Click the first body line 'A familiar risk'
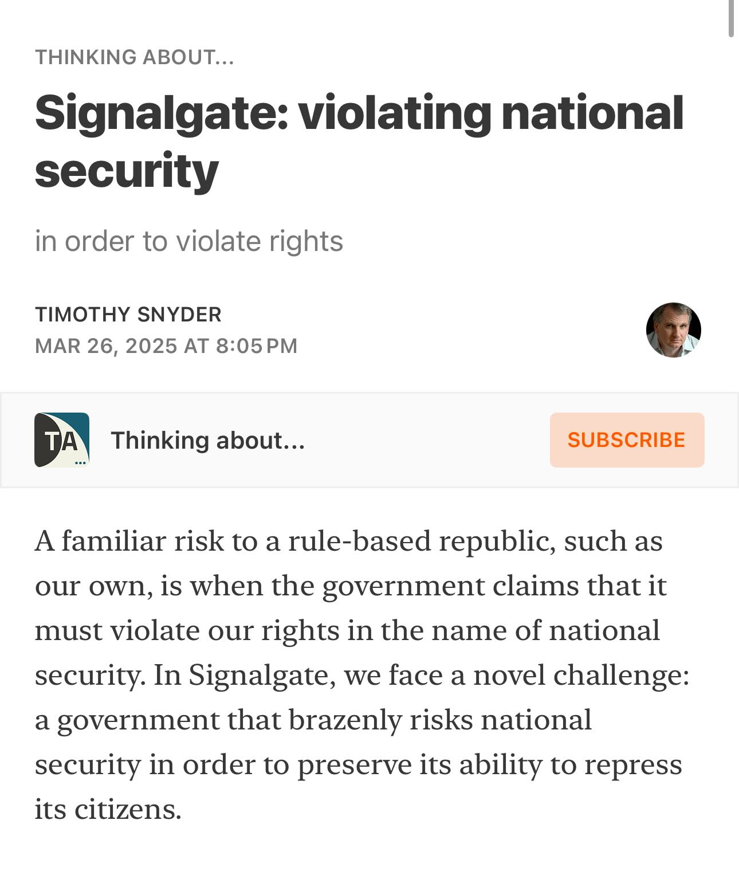Screen dimensions: 739x875 pyautogui.click(x=129, y=541)
